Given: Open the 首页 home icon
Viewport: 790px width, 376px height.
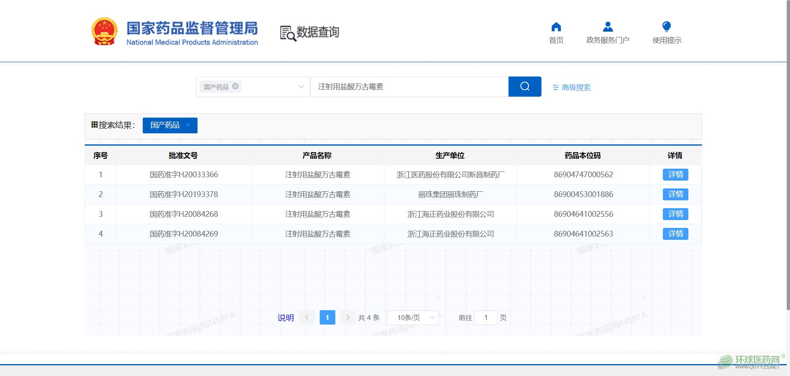Looking at the screenshot, I should tap(556, 27).
